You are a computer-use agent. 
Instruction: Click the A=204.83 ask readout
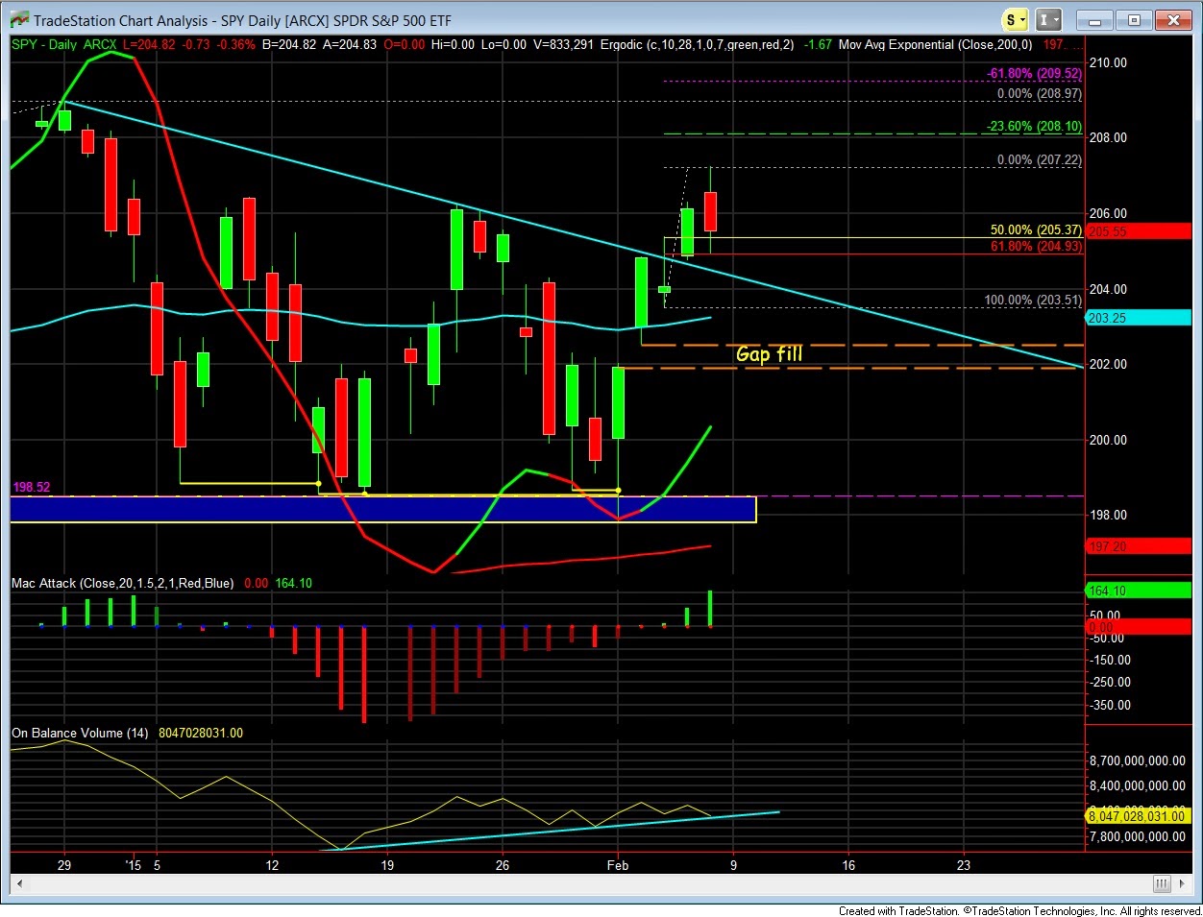pyautogui.click(x=350, y=45)
